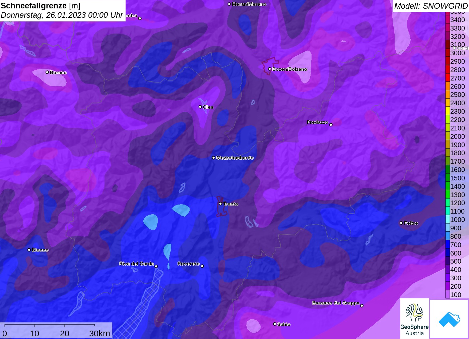Click the 2000 legend value

click(x=458, y=136)
